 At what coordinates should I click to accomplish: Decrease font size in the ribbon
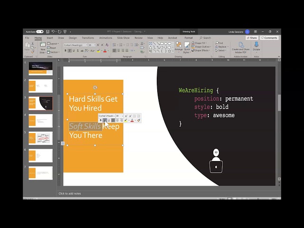pyautogui.click(x=103, y=45)
